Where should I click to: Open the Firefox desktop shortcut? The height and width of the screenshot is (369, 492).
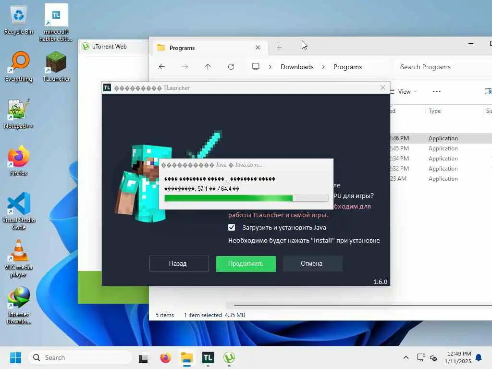tap(19, 160)
